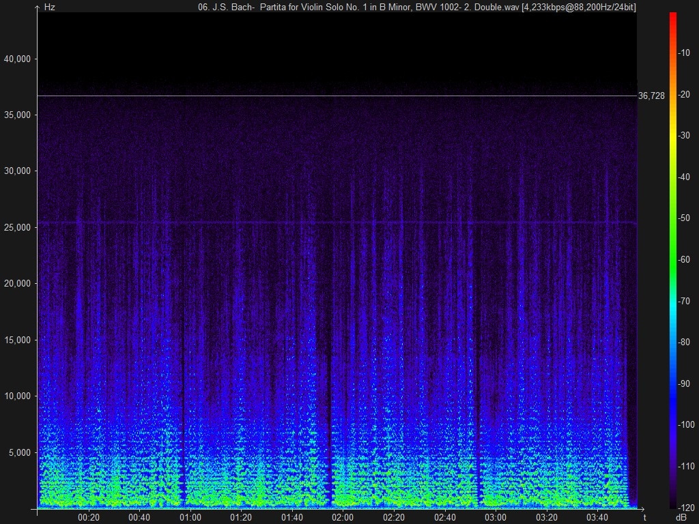Click the -90 dB legend label

coord(684,383)
